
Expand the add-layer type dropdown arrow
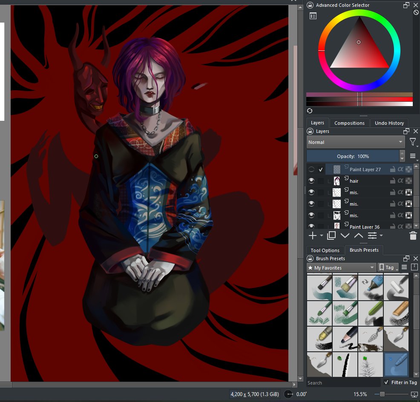tap(322, 235)
